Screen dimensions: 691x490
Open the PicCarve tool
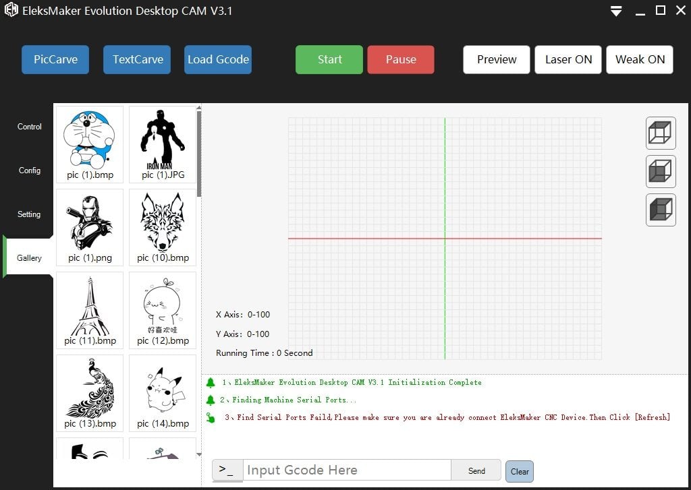point(55,59)
